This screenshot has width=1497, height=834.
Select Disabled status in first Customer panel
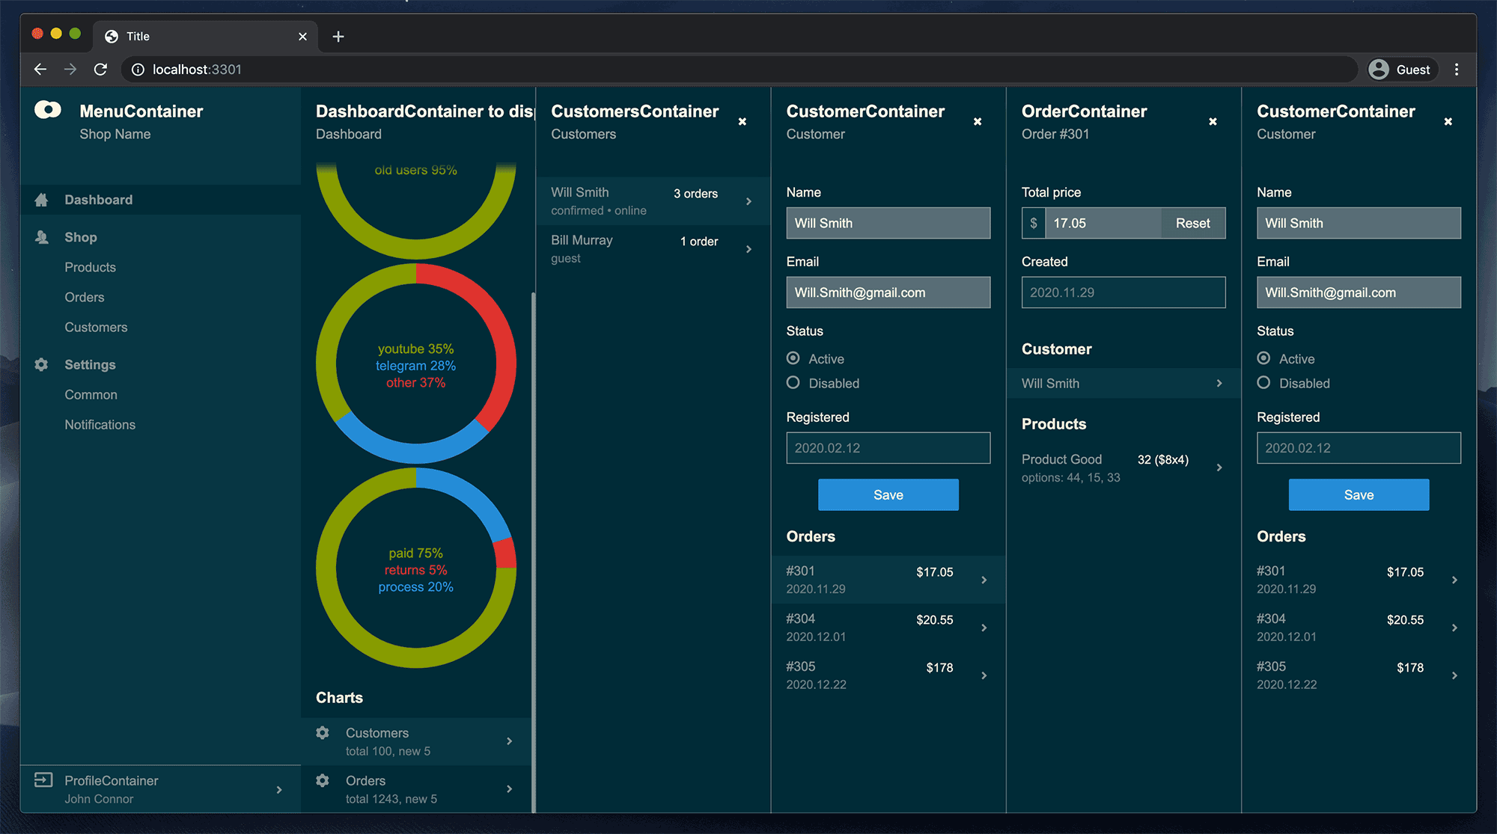793,383
